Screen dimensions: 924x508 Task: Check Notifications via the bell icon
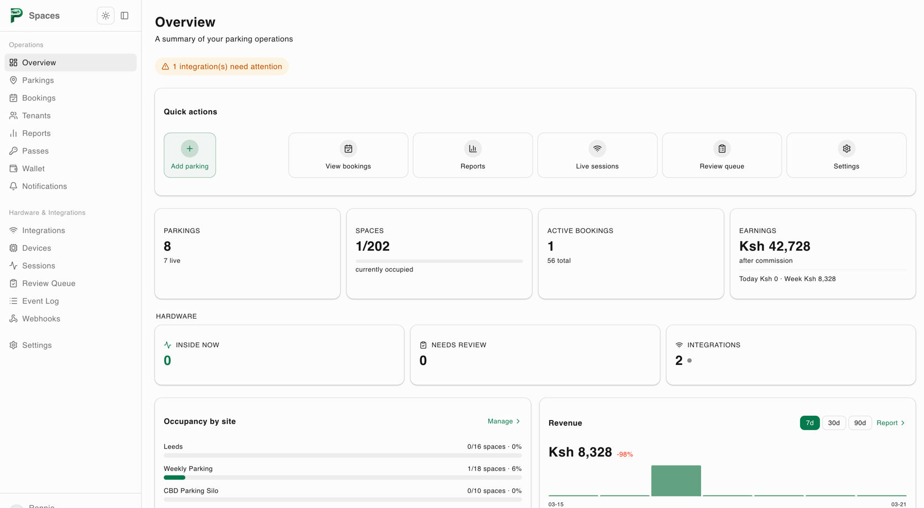13,186
